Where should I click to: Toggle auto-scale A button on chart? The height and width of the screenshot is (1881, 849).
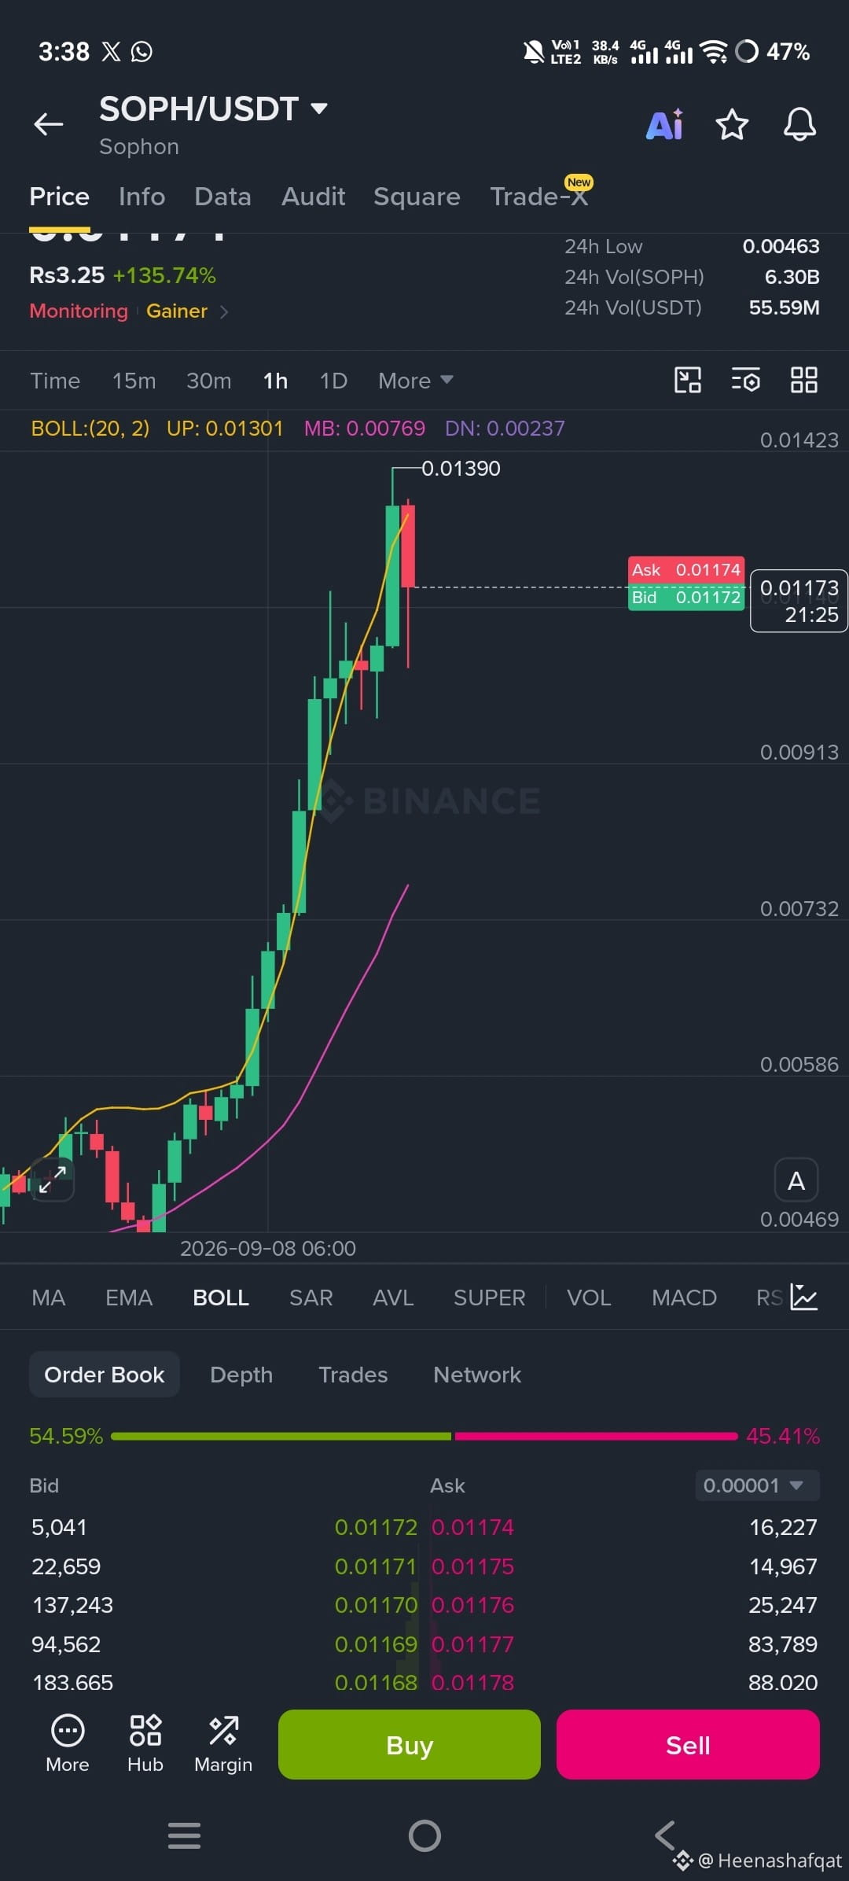click(796, 1180)
